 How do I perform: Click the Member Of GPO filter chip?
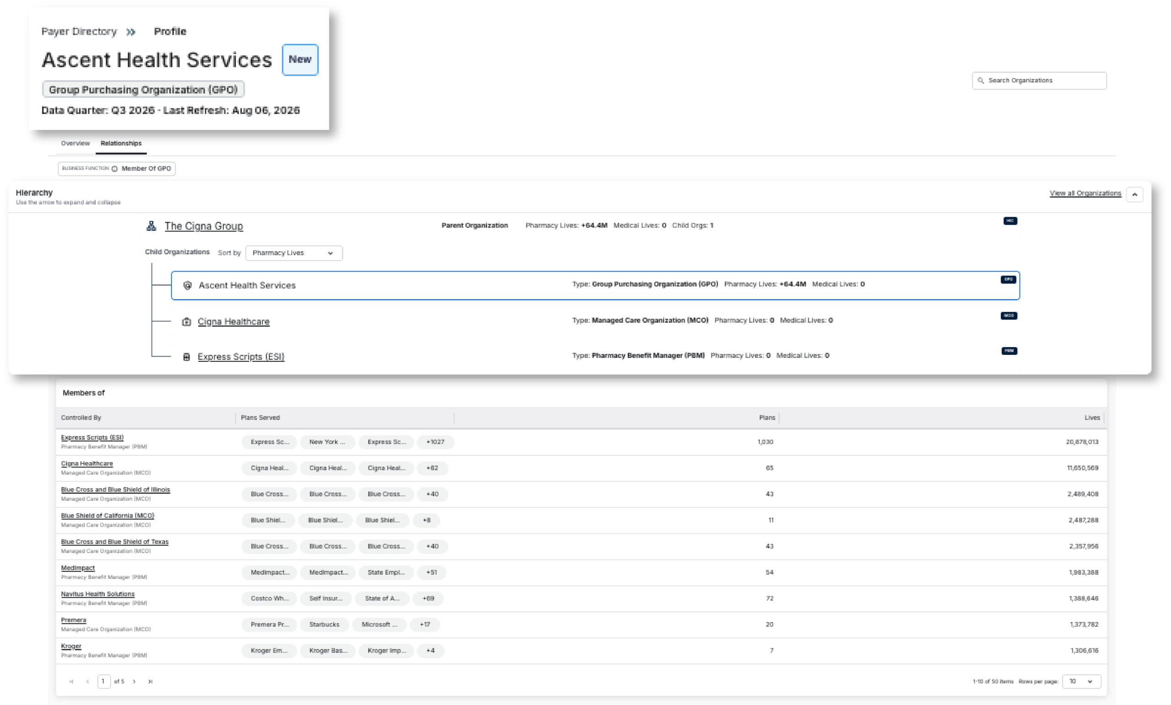pos(117,169)
